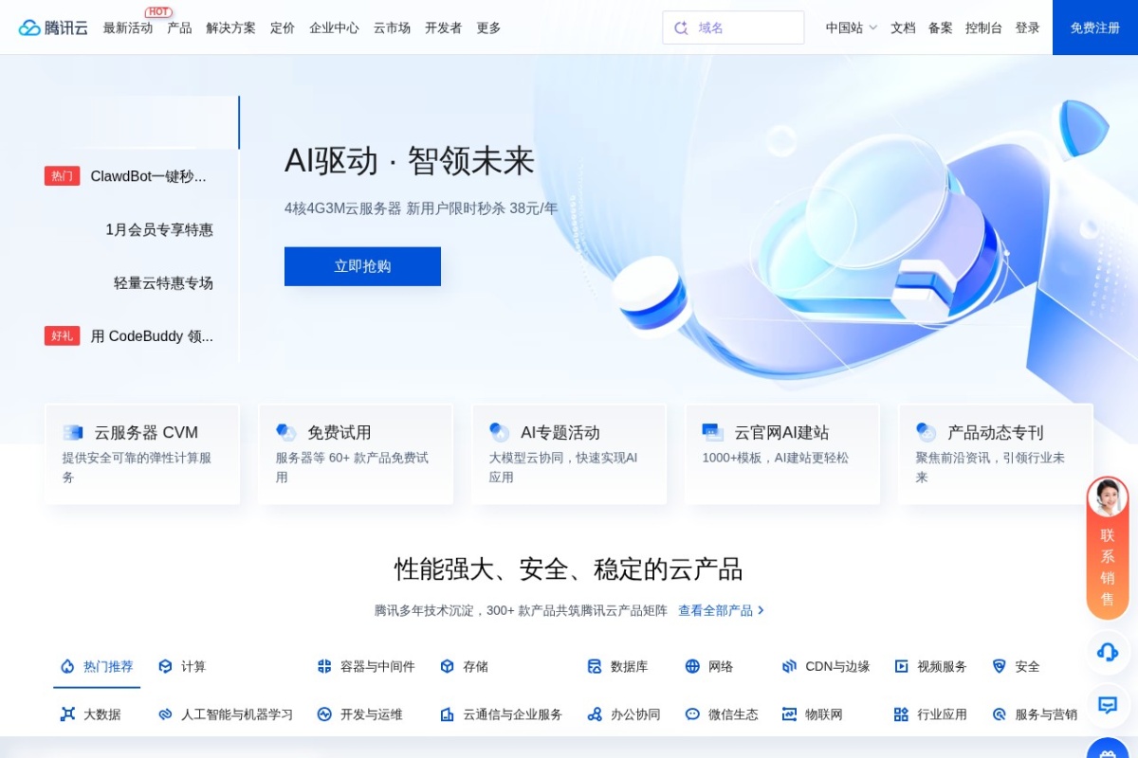The image size is (1138, 758).
Task: Click the floating feedback chat icon
Action: tap(1107, 706)
